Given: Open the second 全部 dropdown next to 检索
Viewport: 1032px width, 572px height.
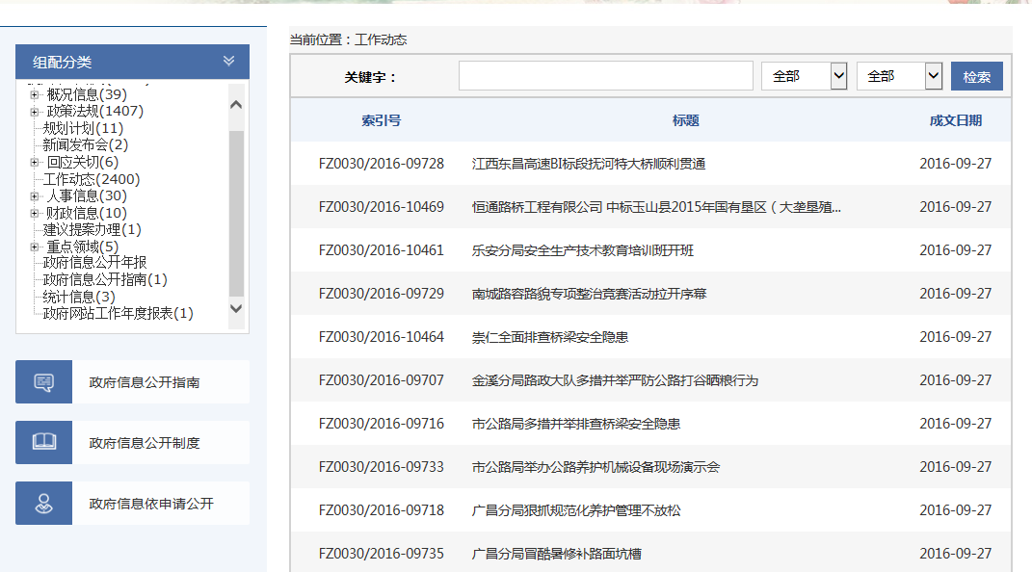Looking at the screenshot, I should coord(899,76).
